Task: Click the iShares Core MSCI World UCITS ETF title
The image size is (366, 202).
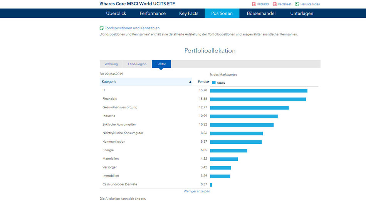Action: (x=137, y=4)
